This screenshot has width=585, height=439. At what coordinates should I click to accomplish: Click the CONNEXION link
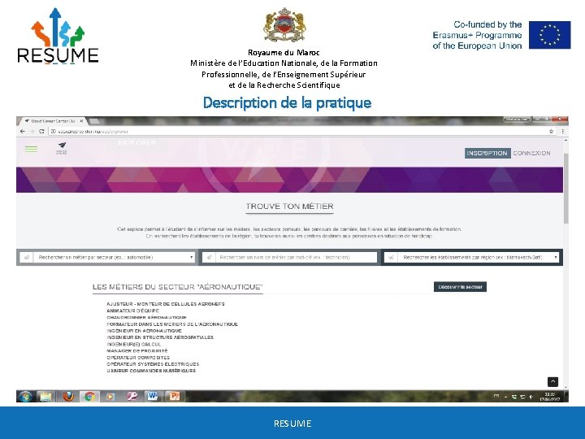pos(531,153)
